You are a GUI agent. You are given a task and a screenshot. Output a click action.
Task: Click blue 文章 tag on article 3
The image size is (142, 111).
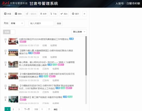[x=50, y=65]
